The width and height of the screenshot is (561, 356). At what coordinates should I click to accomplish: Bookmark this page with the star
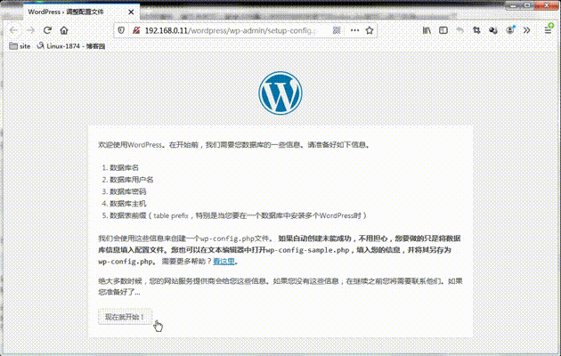point(370,30)
